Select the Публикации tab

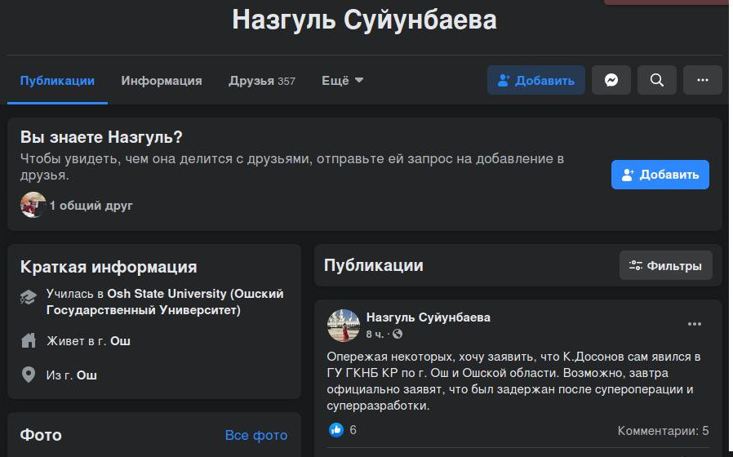click(57, 81)
